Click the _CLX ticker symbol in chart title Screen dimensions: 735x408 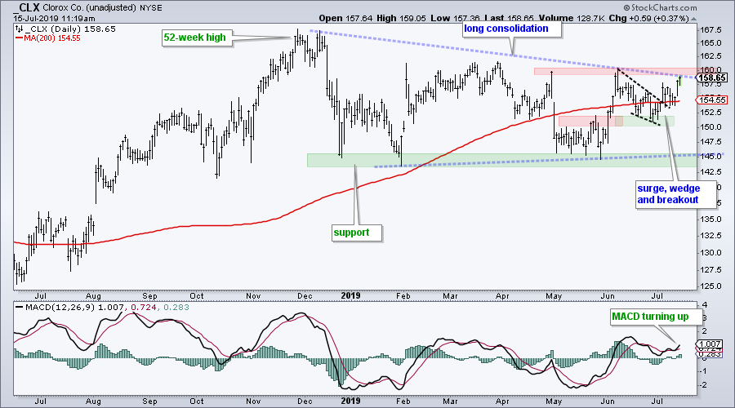(x=26, y=7)
